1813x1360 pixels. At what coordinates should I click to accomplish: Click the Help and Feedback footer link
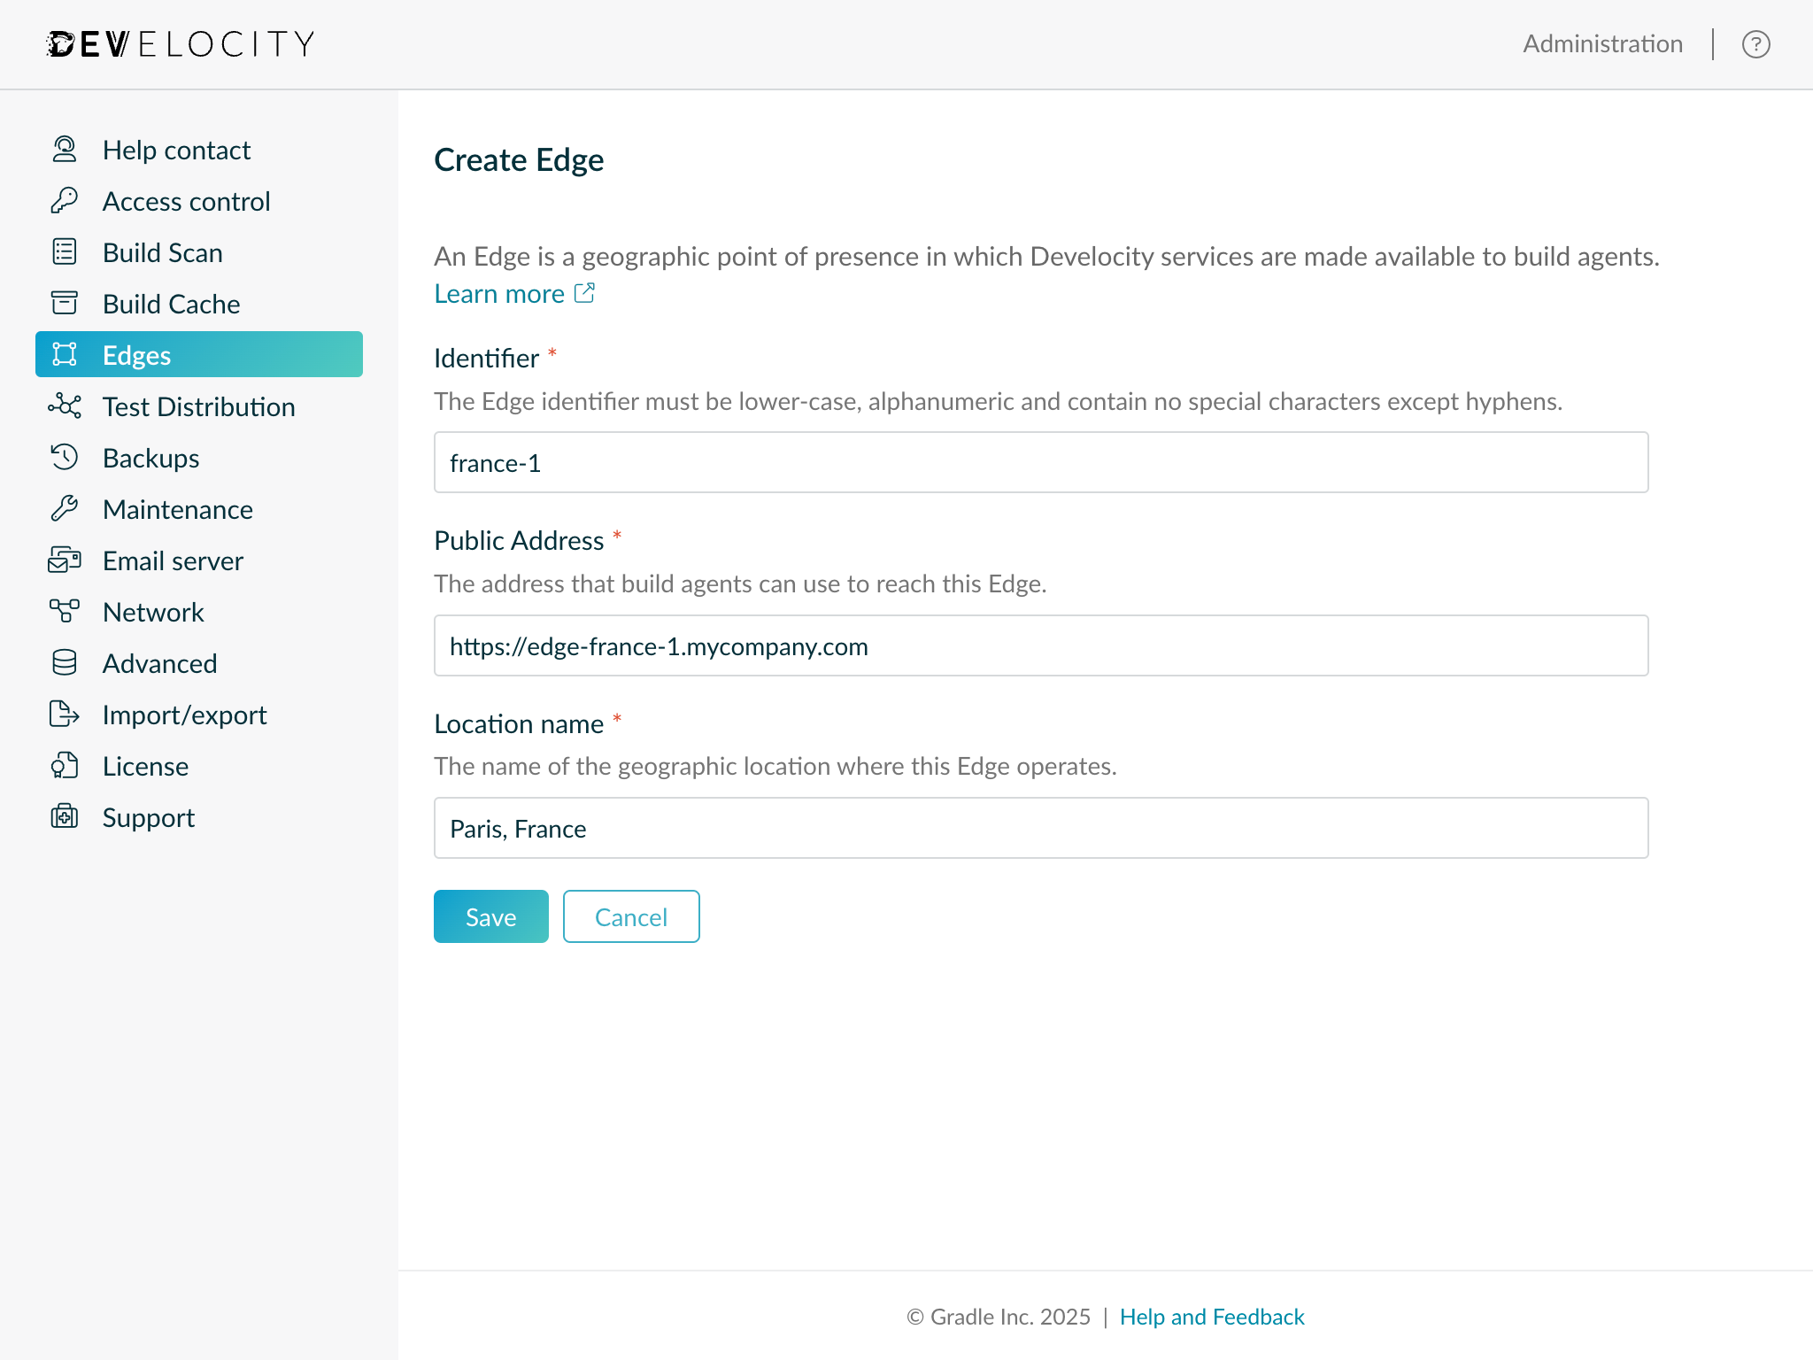coord(1211,1317)
